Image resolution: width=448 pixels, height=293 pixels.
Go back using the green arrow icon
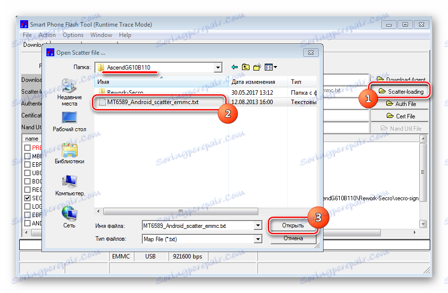pos(235,67)
